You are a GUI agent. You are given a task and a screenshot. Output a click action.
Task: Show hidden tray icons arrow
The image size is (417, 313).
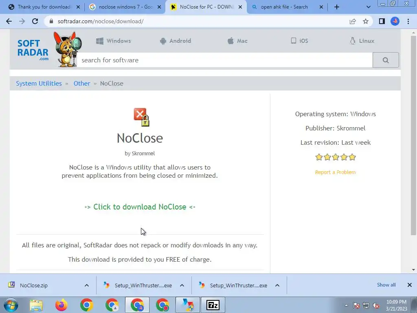pyautogui.click(x=346, y=306)
